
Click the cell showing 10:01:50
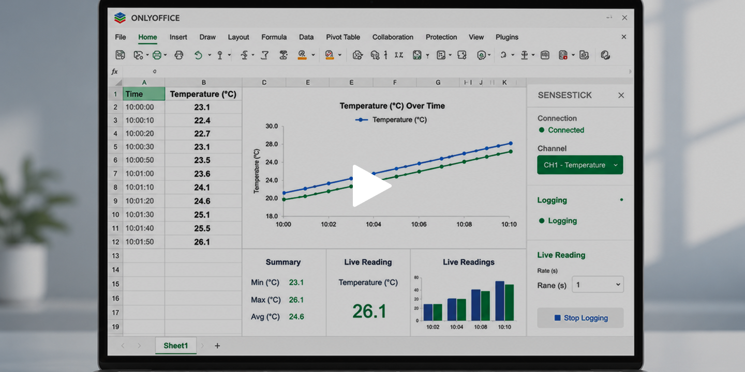[x=144, y=242]
